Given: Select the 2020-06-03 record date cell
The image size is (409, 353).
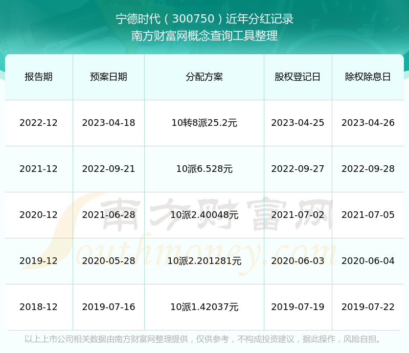Looking at the screenshot, I should pyautogui.click(x=298, y=261).
